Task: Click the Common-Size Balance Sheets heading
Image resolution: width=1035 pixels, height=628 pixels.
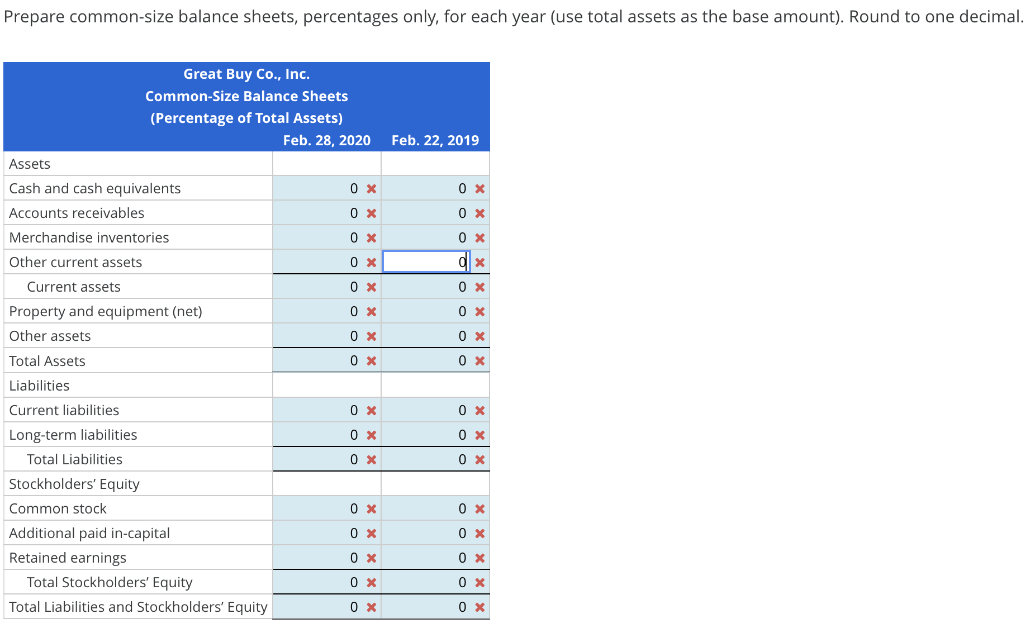Action: click(x=246, y=96)
